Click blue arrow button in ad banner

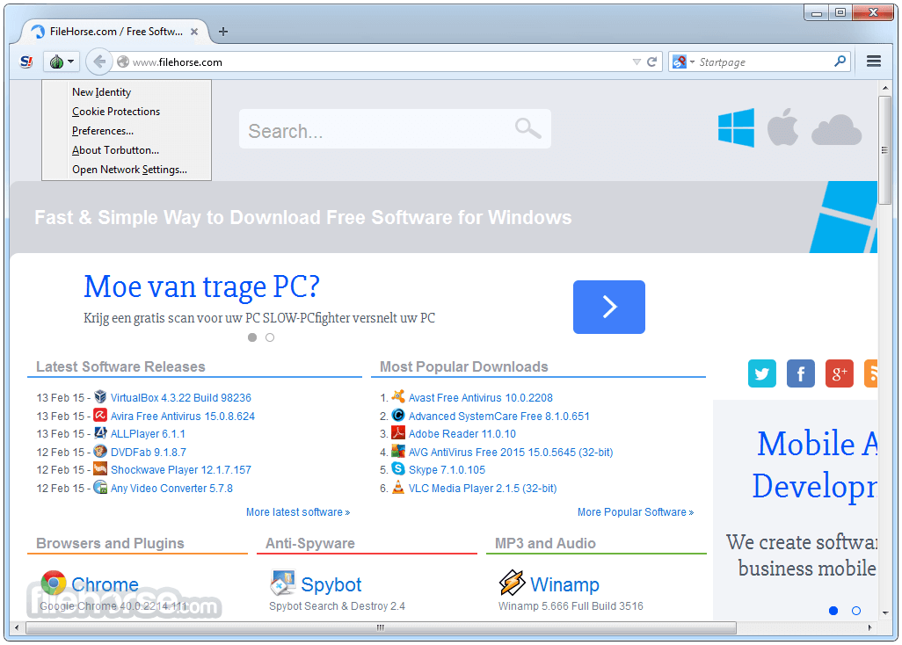[608, 307]
